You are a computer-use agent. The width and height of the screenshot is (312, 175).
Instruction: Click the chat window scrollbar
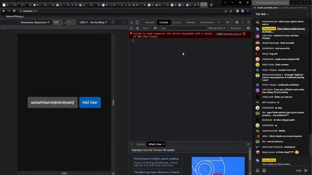(x=310, y=144)
